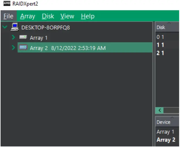Open the Disk menu

click(x=48, y=16)
